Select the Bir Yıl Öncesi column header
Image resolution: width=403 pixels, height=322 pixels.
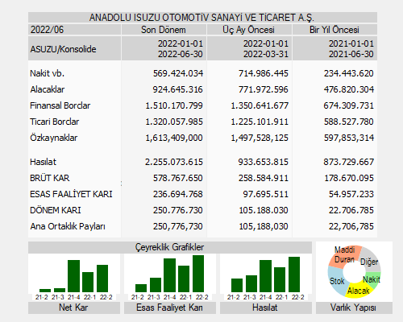(334, 30)
